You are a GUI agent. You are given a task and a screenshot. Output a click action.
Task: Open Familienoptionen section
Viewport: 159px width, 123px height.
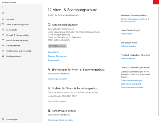click(13, 56)
